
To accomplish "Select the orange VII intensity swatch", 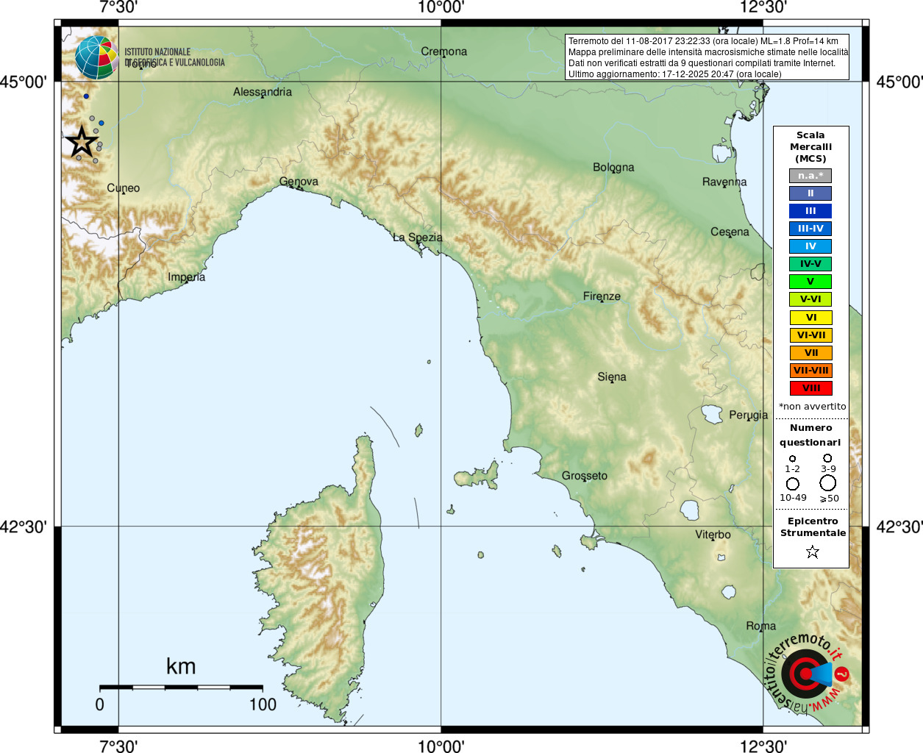I will (810, 353).
